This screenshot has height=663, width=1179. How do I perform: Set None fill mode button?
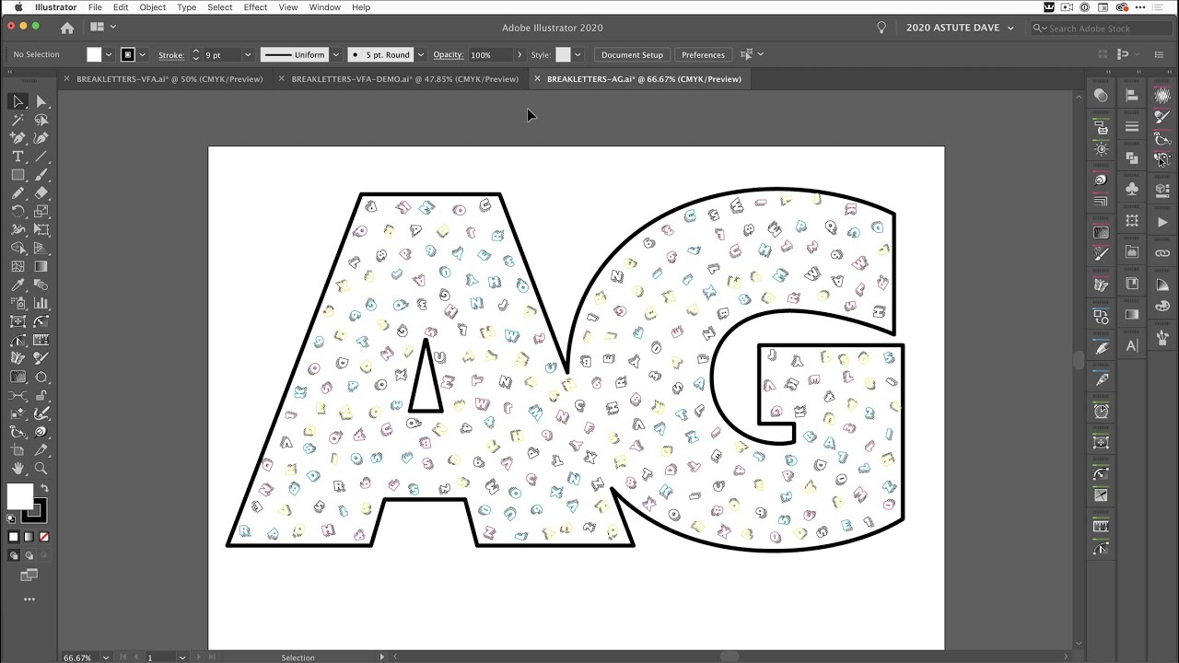coord(43,537)
